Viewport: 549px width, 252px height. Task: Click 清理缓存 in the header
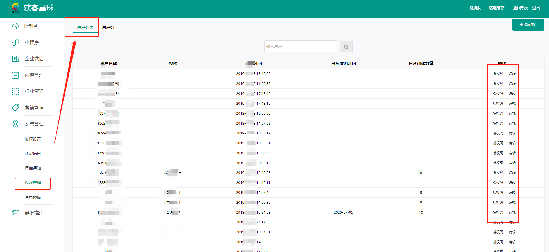(x=496, y=8)
